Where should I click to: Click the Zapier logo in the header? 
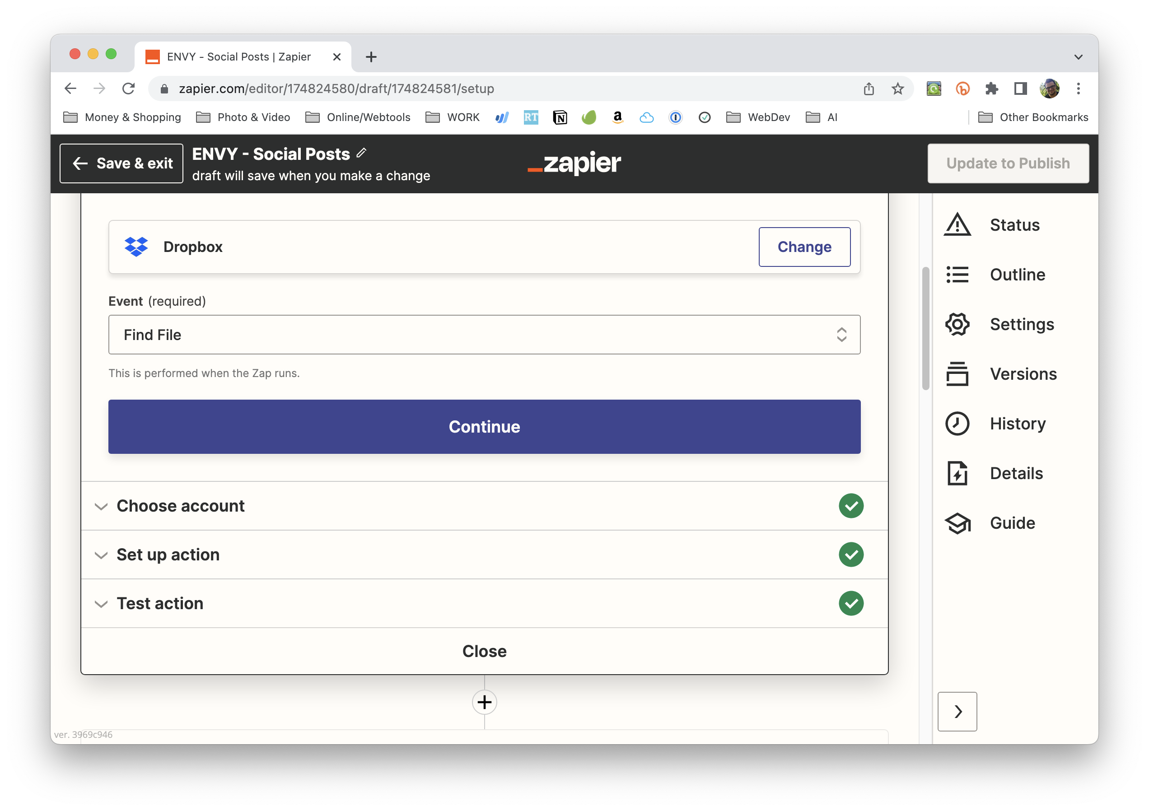point(574,163)
